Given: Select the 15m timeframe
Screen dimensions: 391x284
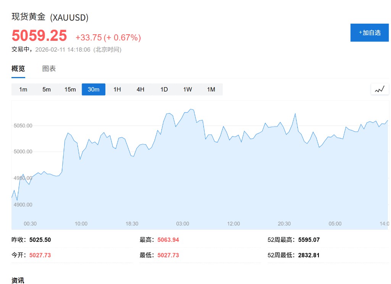Looking at the screenshot, I should coord(70,90).
